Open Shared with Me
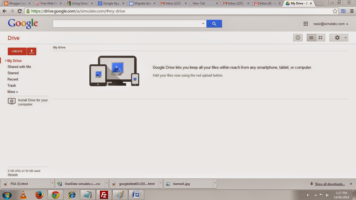 coord(19,67)
